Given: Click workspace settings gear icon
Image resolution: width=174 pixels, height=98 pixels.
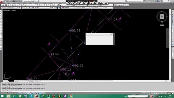Looking at the screenshot, I should (x=18, y=8).
